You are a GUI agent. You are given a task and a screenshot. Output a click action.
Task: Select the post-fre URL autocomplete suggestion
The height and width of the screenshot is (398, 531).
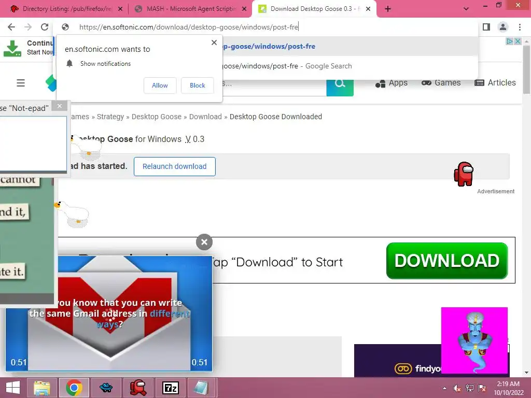[349, 46]
